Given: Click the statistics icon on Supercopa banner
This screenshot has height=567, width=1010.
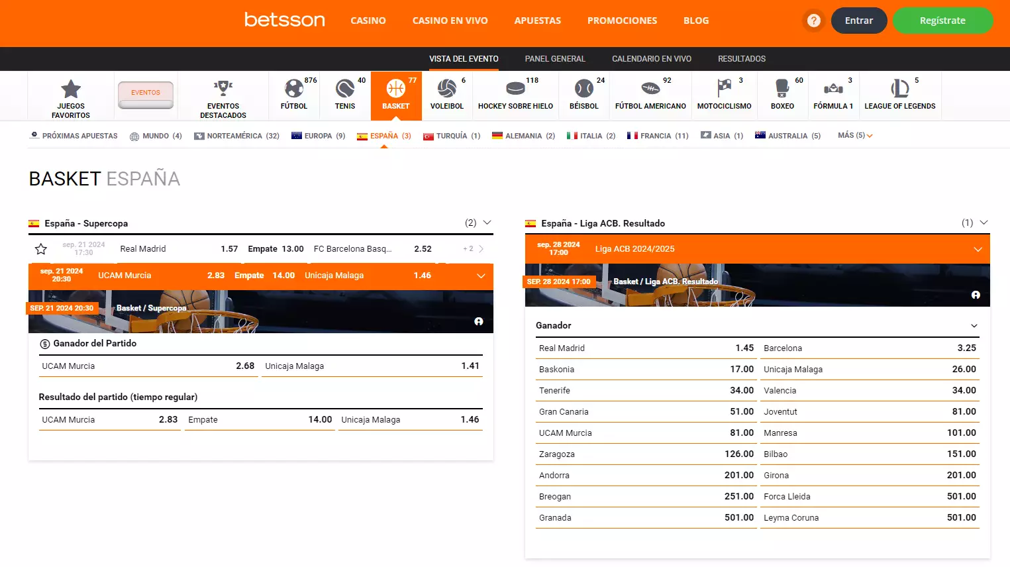Looking at the screenshot, I should pos(479,321).
